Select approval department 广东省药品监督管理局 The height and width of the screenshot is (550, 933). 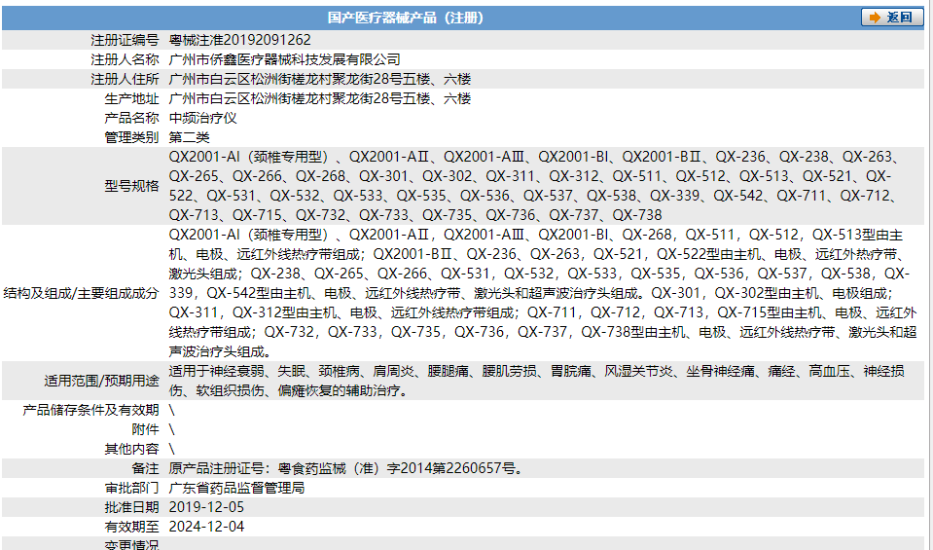[236, 488]
